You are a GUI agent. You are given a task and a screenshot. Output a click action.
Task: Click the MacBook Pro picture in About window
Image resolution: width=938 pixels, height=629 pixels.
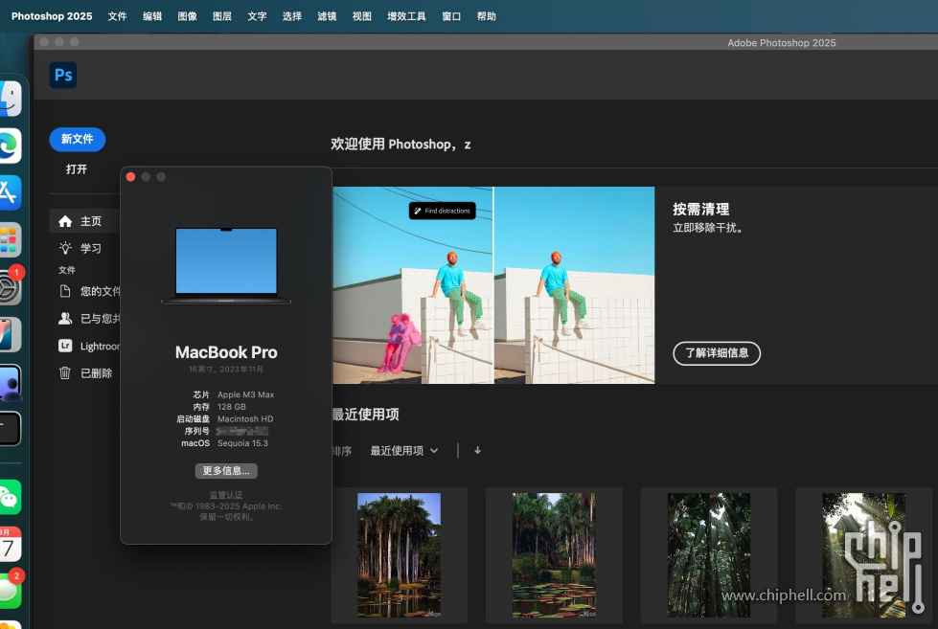point(226,265)
